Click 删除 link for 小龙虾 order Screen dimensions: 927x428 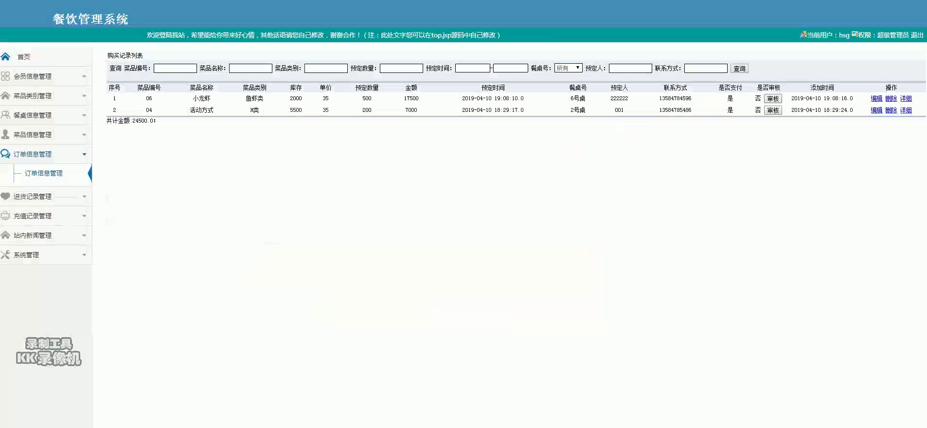coord(891,98)
